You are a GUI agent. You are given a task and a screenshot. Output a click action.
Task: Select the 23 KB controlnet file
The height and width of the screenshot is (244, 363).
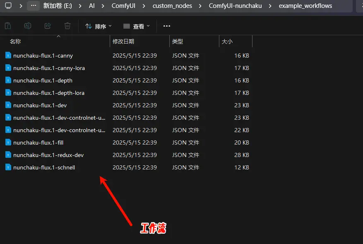pos(59,118)
